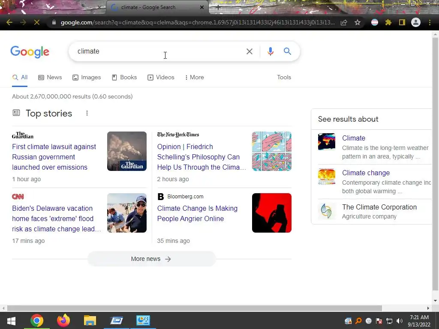Screen dimensions: 439x329
Task: Go back using browser back arrow
Action: click(x=9, y=22)
